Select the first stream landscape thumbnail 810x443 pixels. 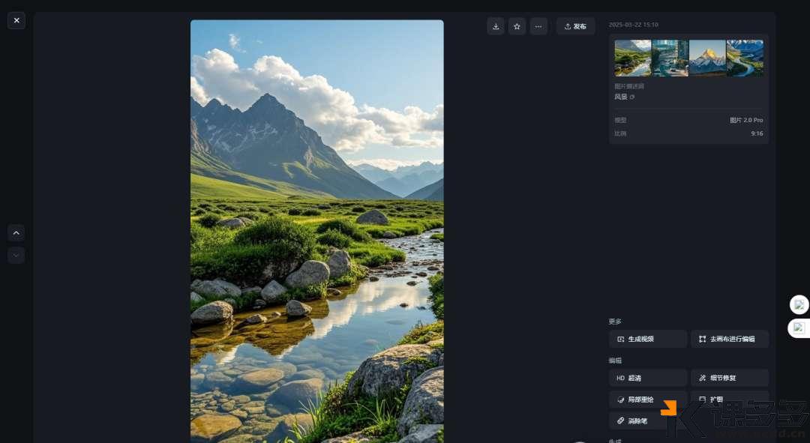(x=633, y=58)
